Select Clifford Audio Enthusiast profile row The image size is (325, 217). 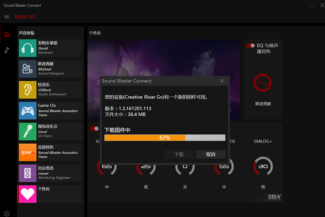(51, 90)
